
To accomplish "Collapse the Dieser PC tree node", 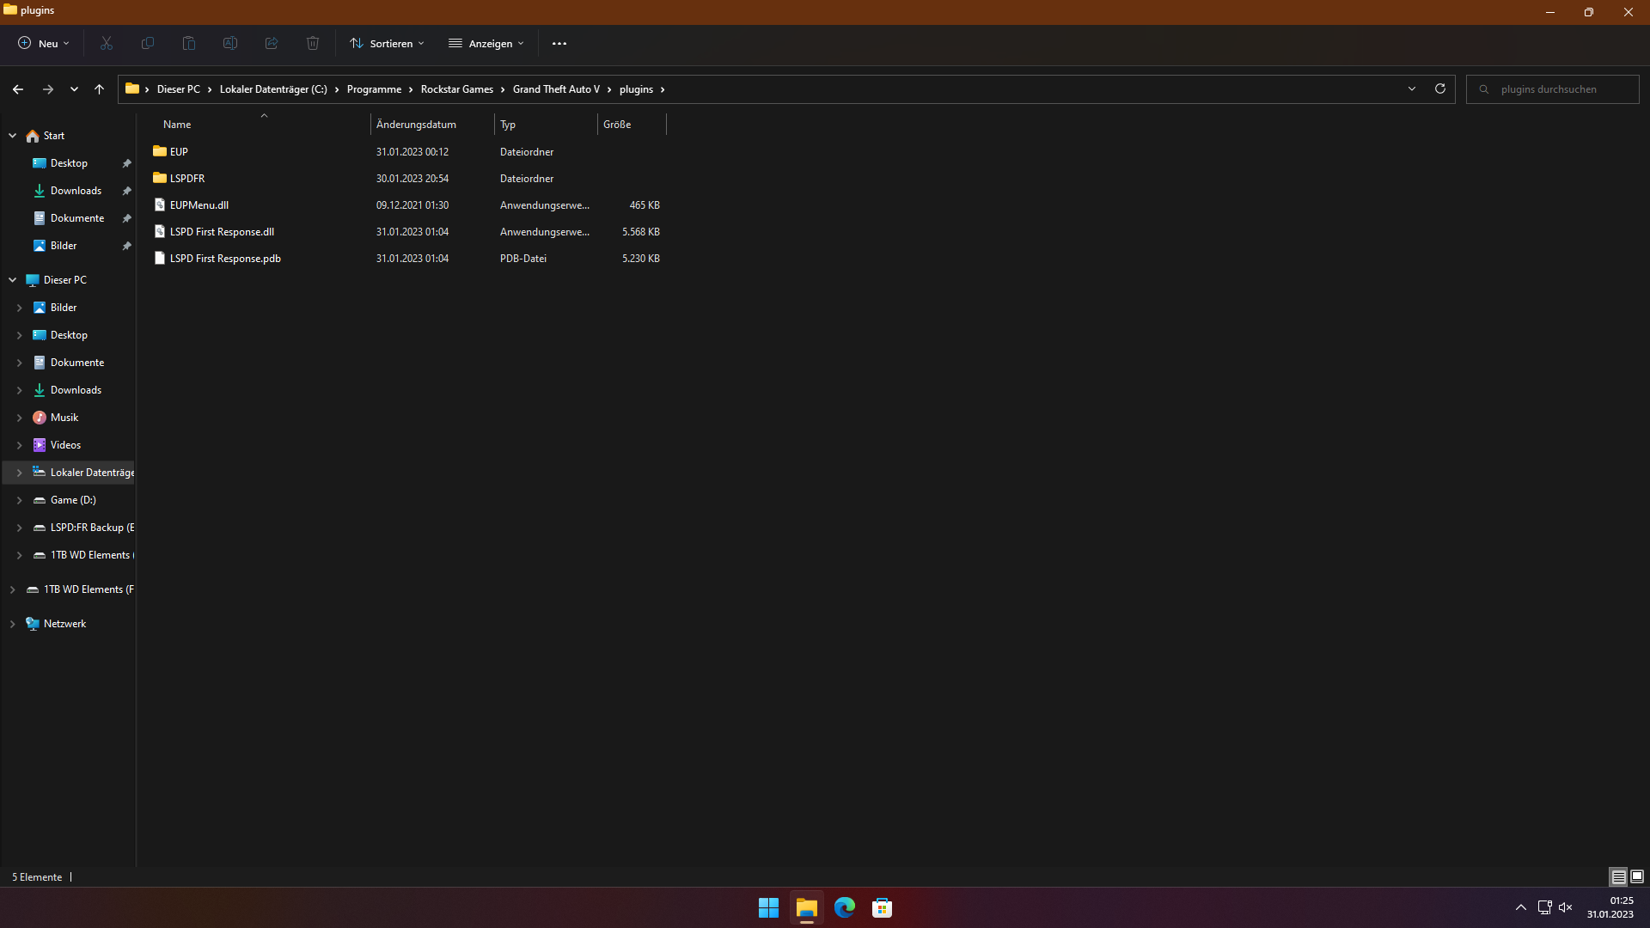I will (x=13, y=280).
